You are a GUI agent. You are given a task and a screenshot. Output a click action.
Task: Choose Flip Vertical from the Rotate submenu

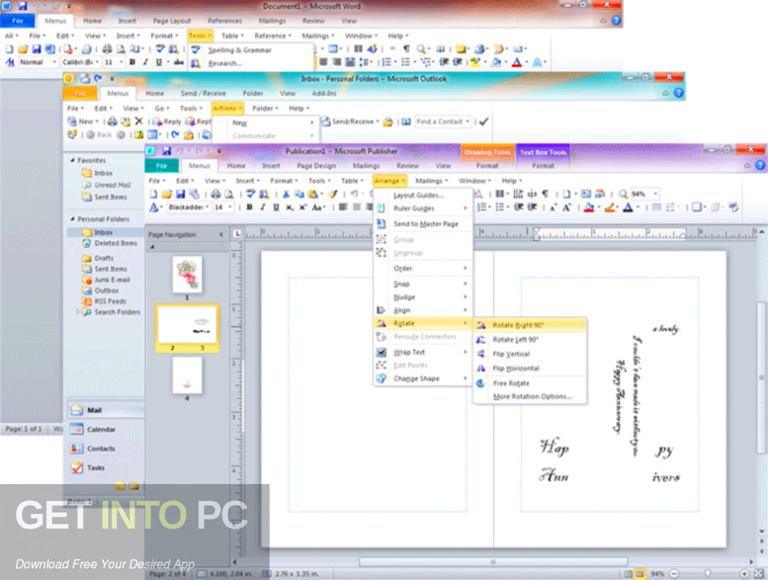click(x=530, y=354)
